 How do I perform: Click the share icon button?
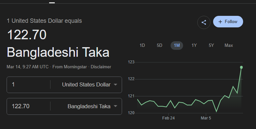[x=204, y=22]
